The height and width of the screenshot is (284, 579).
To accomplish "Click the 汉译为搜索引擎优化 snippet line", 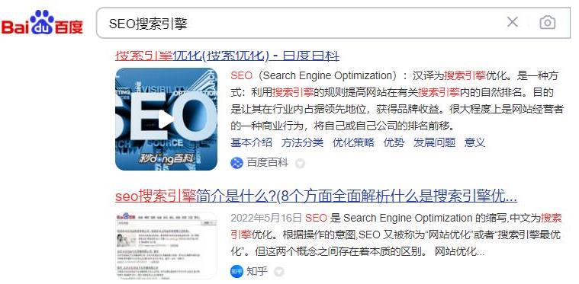I will point(394,76).
